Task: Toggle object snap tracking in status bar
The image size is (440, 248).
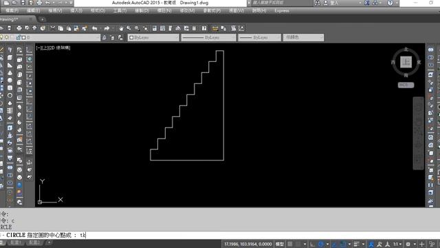Action: (x=334, y=244)
